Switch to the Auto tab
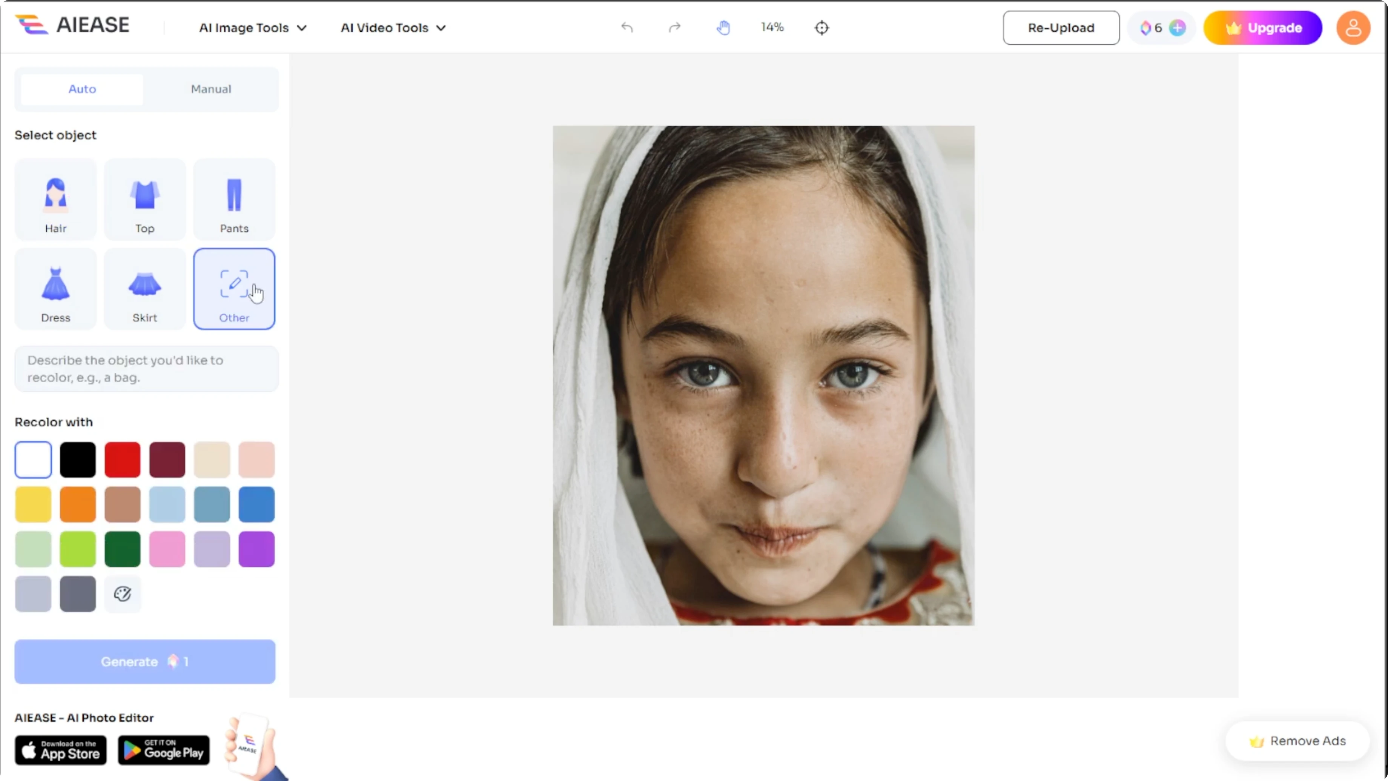The image size is (1388, 781). click(82, 89)
